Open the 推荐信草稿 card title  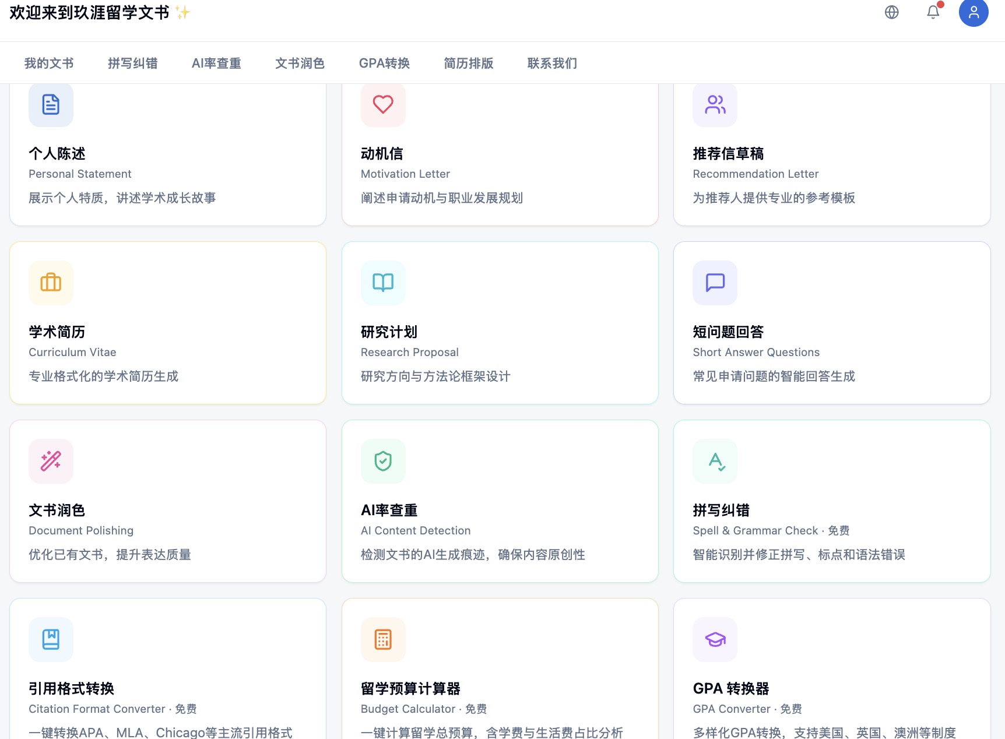[x=728, y=154]
